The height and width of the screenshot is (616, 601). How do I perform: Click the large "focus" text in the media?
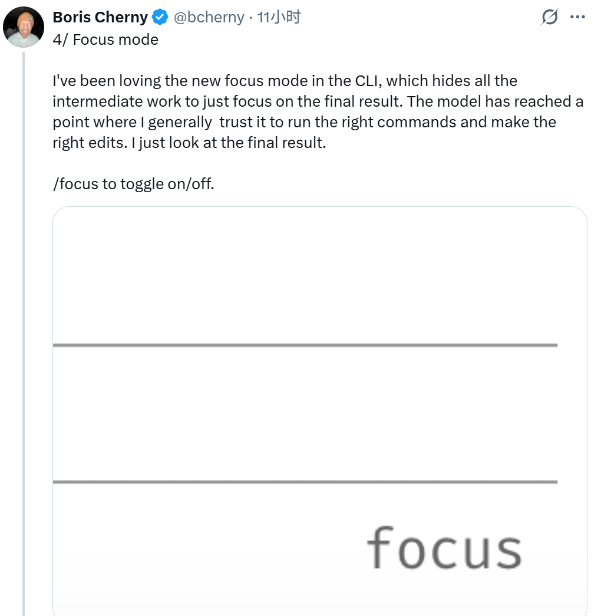444,548
